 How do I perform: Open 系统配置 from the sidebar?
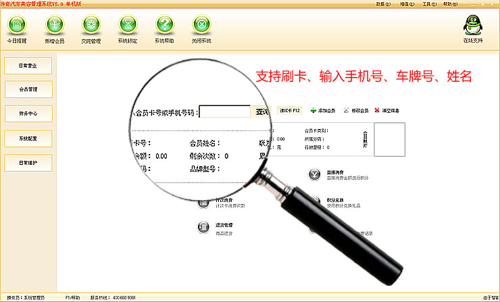(x=28, y=139)
